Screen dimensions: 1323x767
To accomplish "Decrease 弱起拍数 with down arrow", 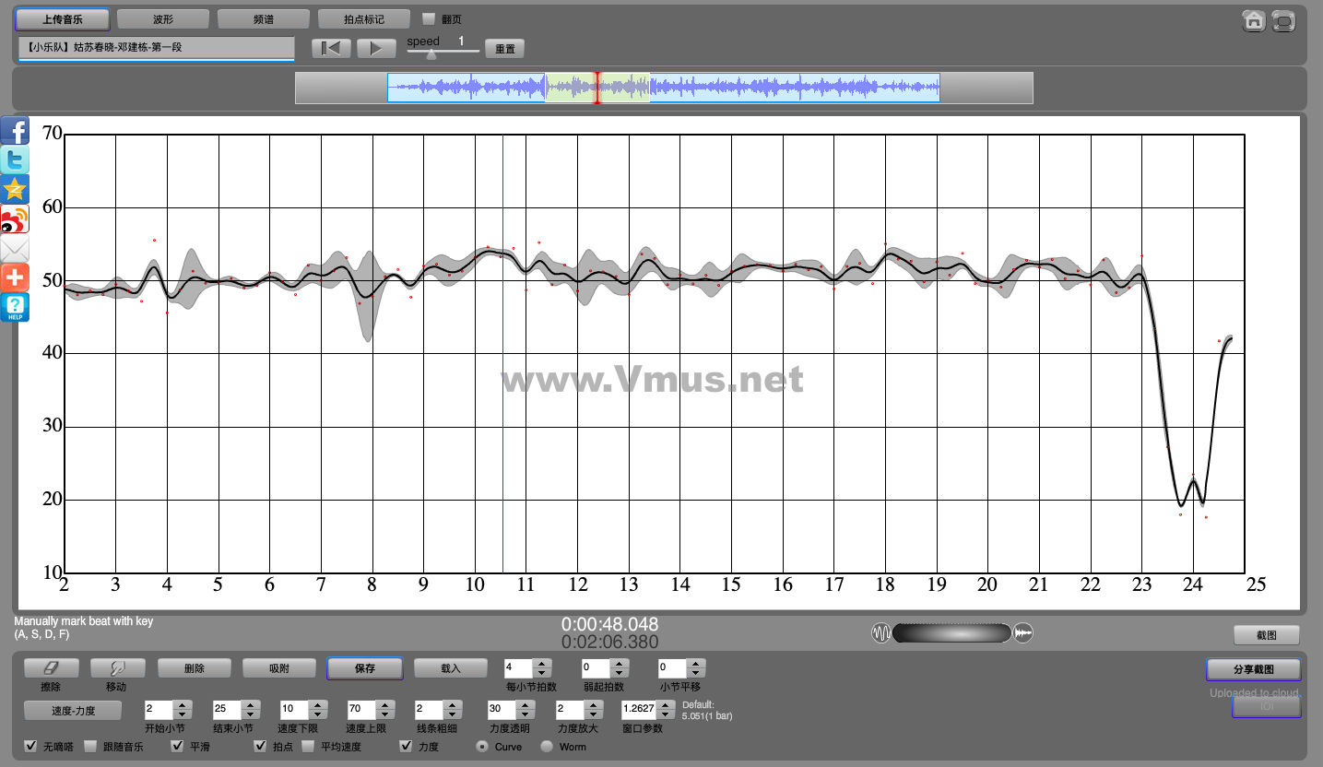I will click(x=620, y=673).
